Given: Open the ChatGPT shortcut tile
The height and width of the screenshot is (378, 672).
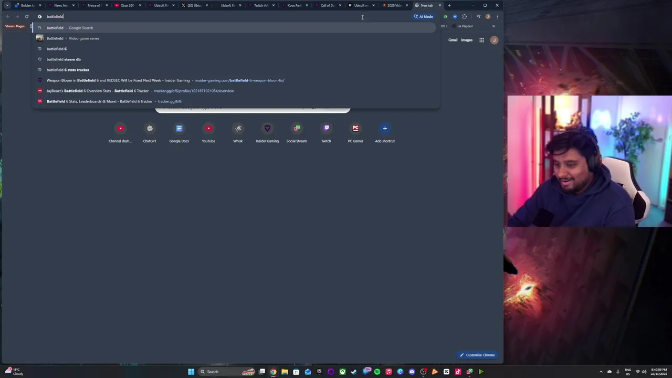Looking at the screenshot, I should pyautogui.click(x=150, y=133).
